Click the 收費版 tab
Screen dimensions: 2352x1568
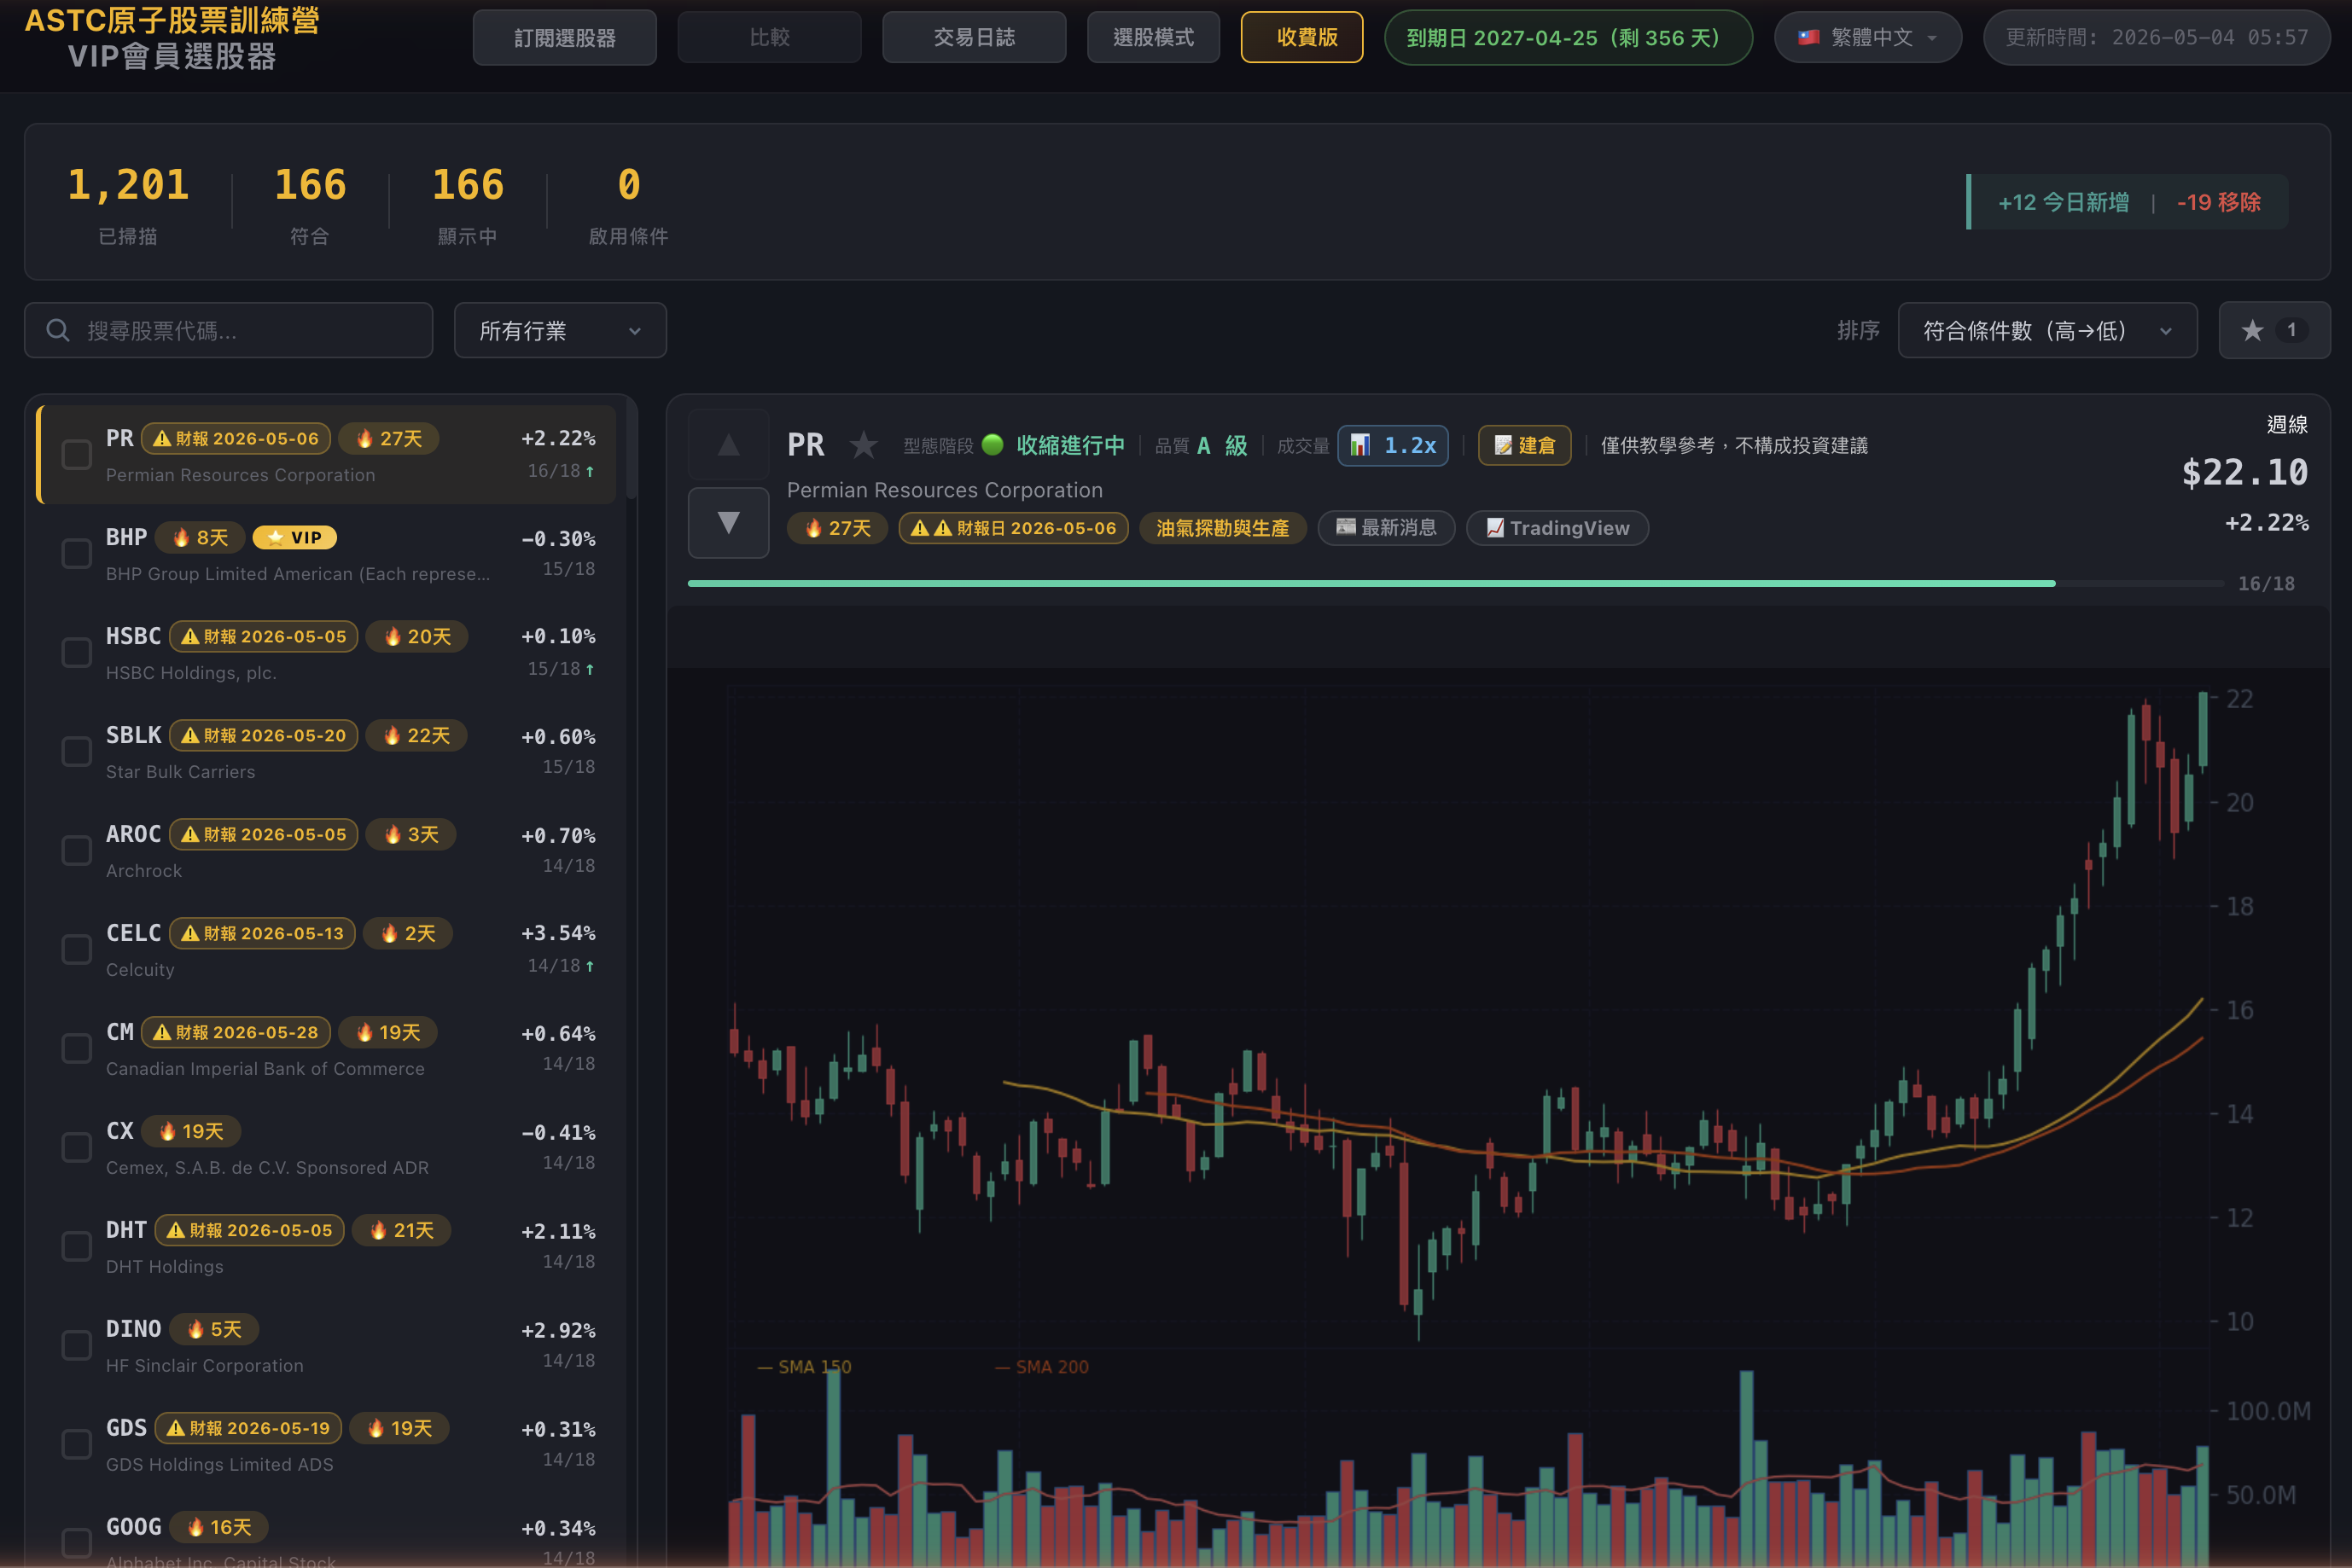coord(1301,37)
